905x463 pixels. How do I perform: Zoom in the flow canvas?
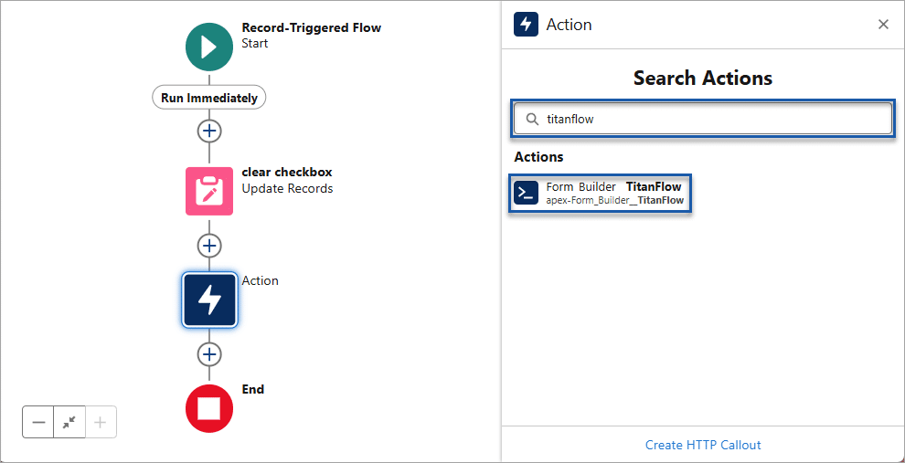pos(101,422)
